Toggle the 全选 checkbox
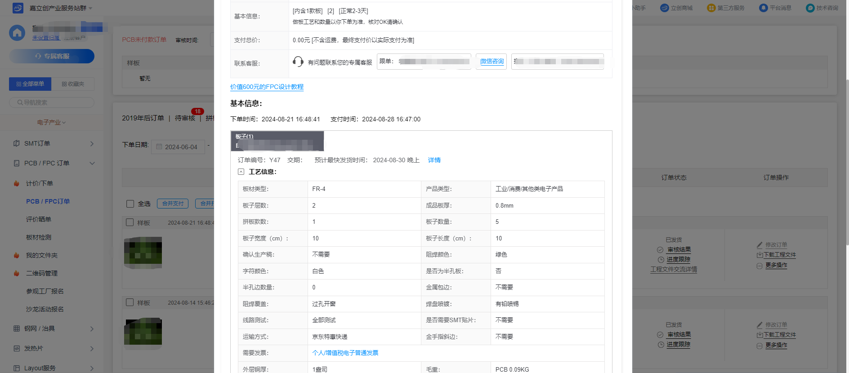The height and width of the screenshot is (373, 849). 130,204
